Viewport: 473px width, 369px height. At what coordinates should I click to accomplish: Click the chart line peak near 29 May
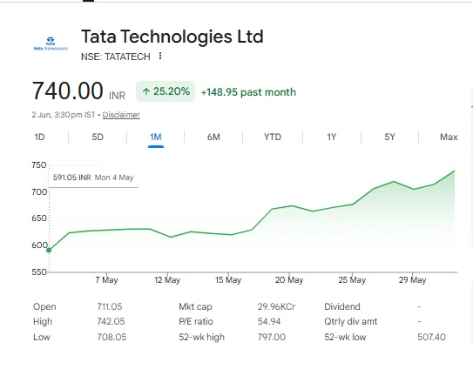pyautogui.click(x=394, y=182)
